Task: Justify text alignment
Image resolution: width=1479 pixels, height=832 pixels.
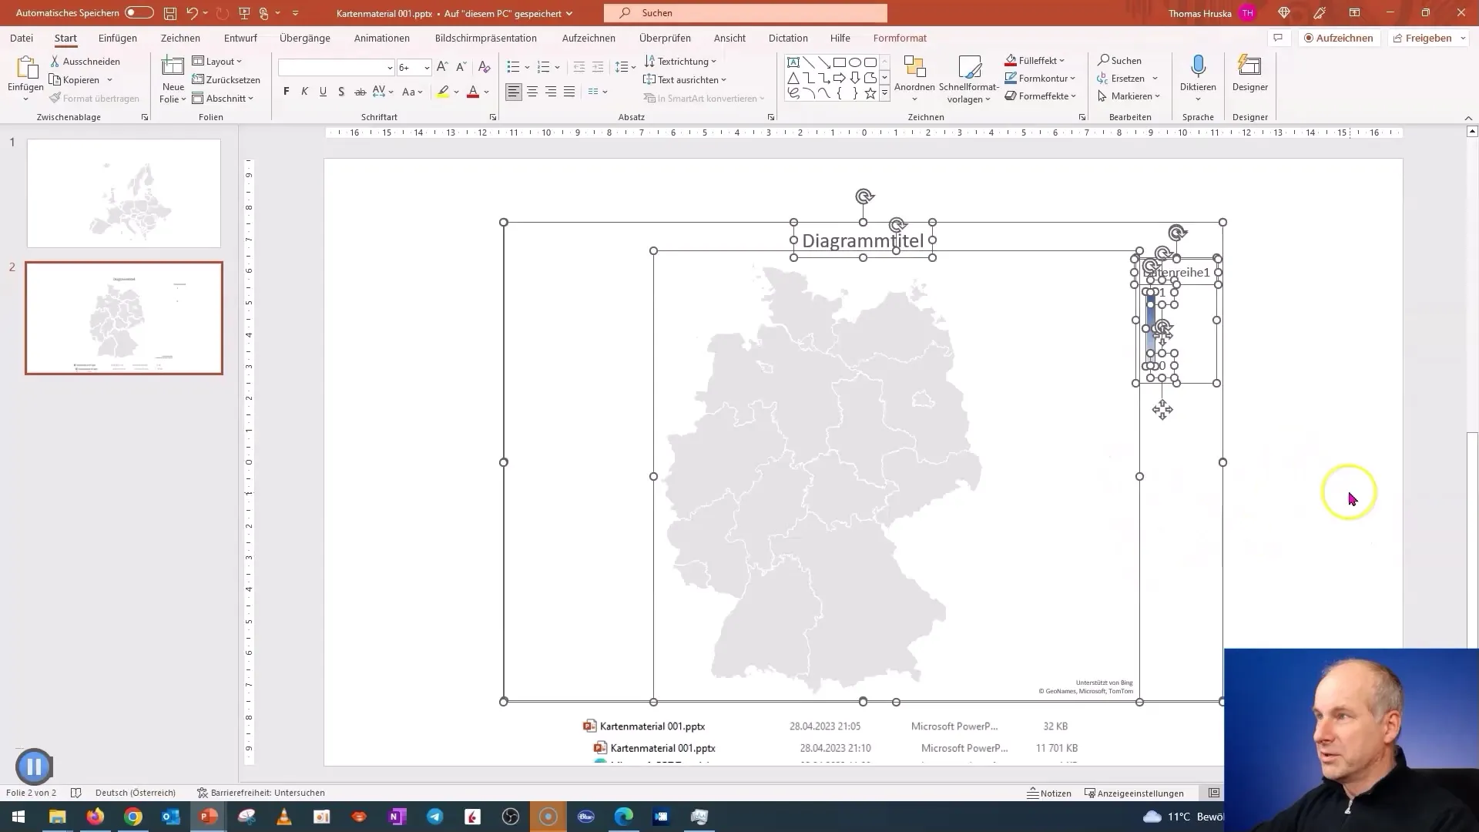Action: point(569,92)
